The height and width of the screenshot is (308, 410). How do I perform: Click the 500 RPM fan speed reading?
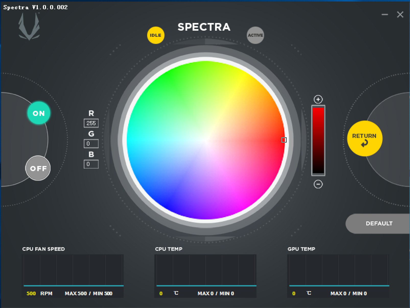click(39, 293)
